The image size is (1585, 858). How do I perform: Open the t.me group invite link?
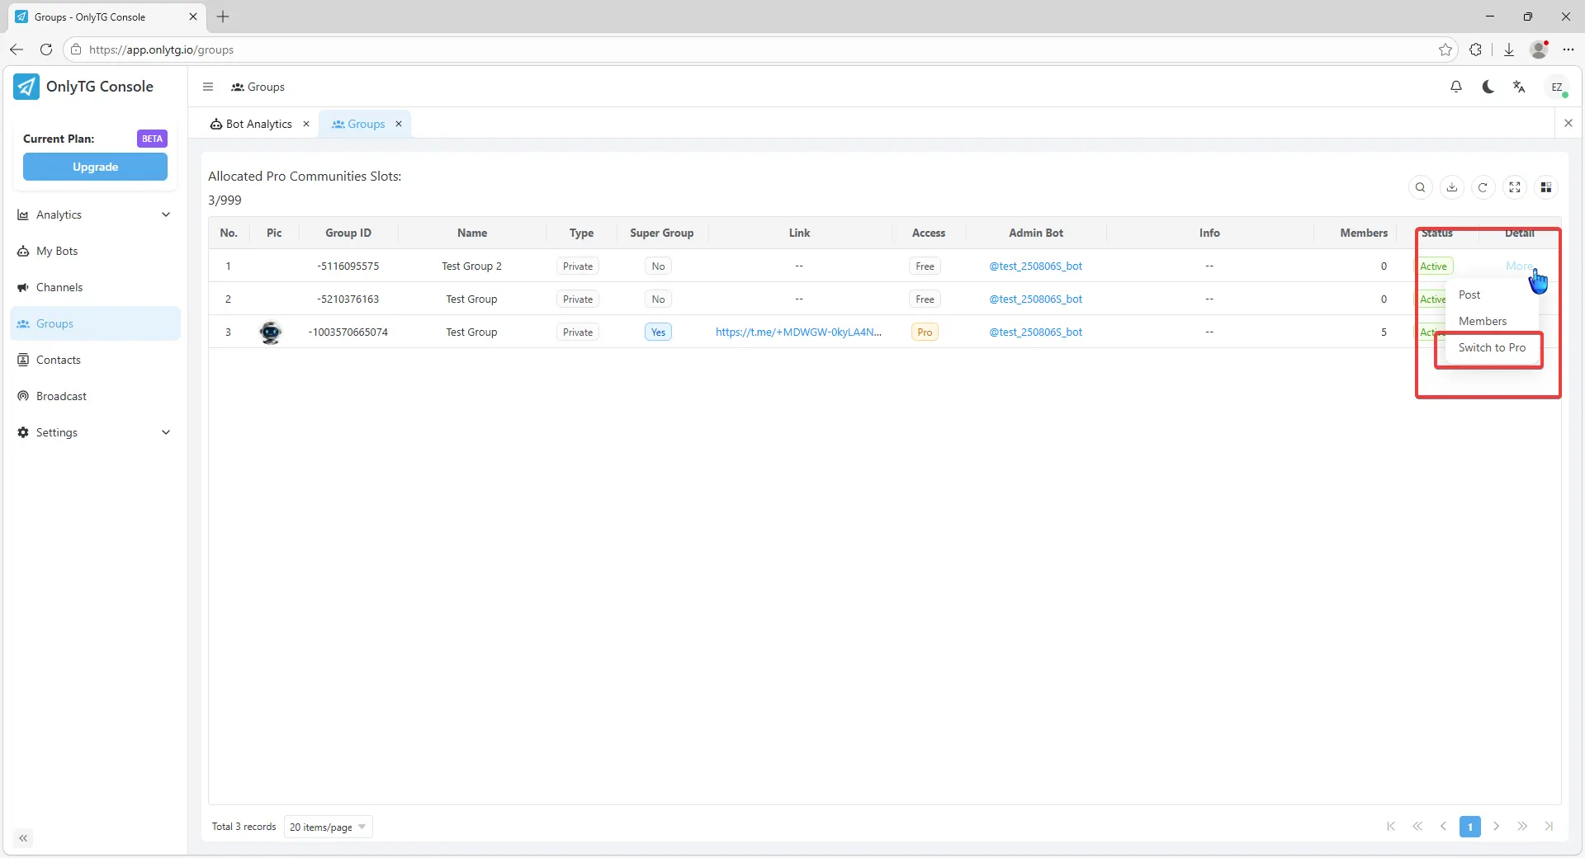coord(797,332)
